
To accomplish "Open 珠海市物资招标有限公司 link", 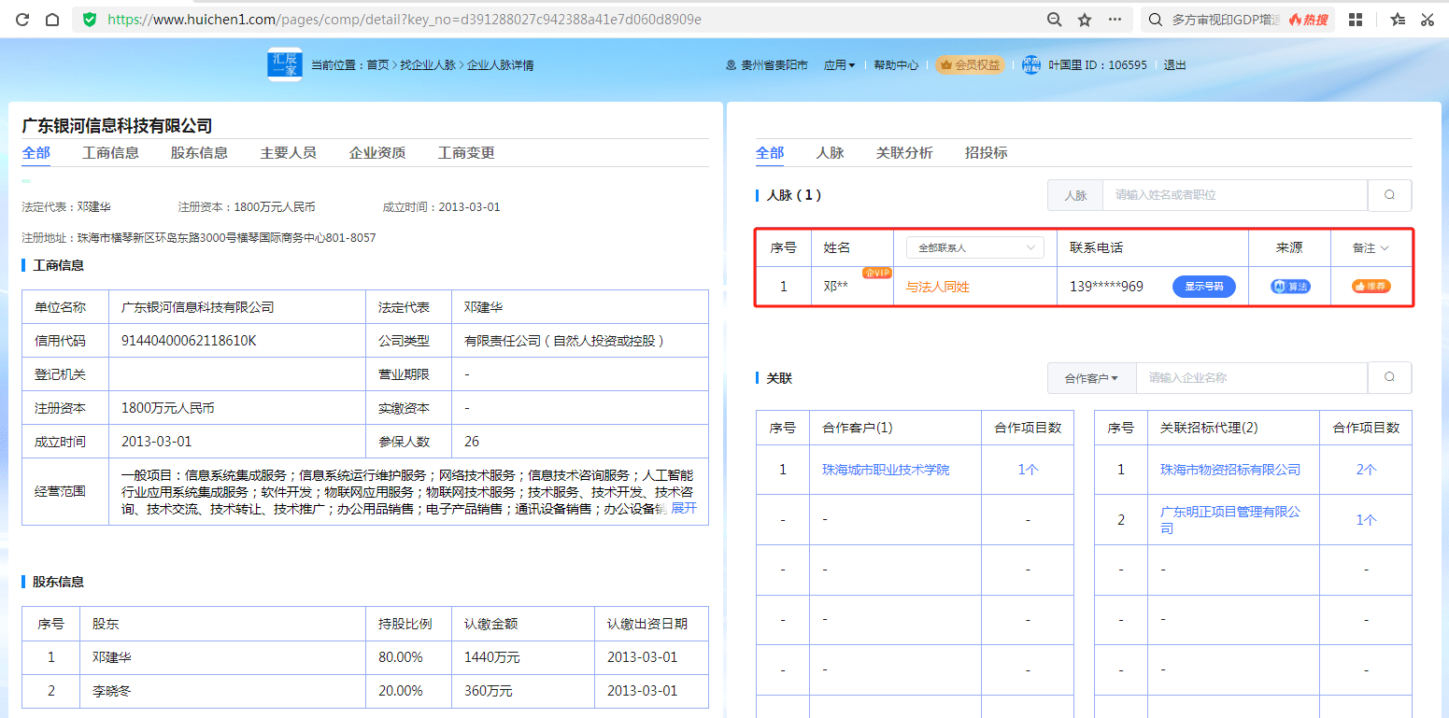I will tap(1230, 470).
